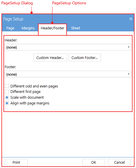Screen dimensions: 136x168
Task: Click the Footer: label text
Action: (x=10, y=67)
